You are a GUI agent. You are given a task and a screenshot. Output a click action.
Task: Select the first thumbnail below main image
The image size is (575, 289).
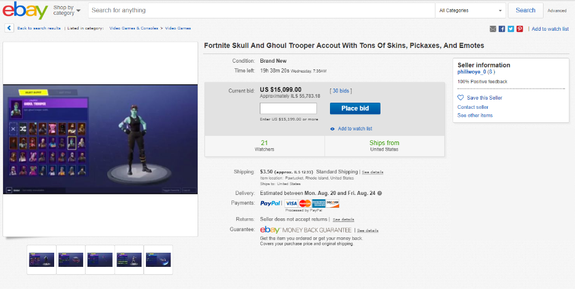point(41,259)
